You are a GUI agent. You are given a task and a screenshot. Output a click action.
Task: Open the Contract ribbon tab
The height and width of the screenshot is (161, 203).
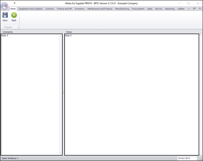point(50,9)
